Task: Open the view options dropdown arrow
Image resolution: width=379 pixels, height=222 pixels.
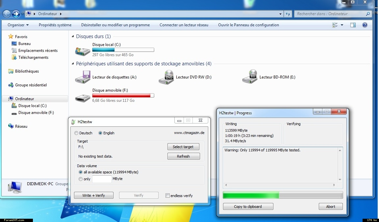Action: pyautogui.click(x=342, y=25)
